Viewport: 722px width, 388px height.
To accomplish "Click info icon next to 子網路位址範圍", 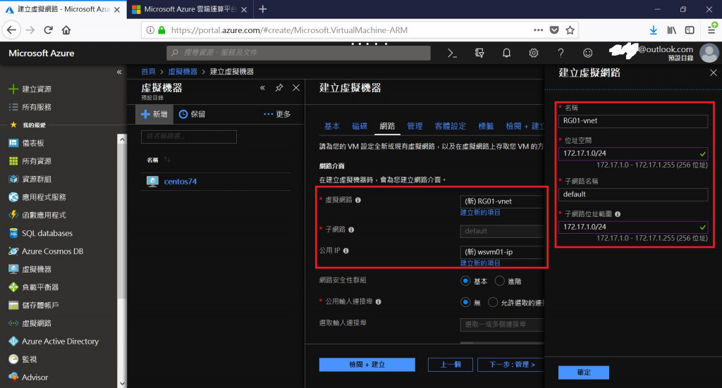I will pos(618,214).
